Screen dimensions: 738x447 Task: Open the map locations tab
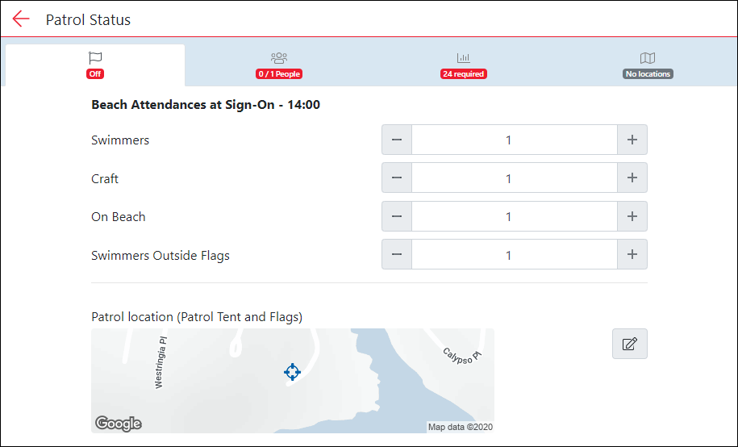tap(647, 65)
